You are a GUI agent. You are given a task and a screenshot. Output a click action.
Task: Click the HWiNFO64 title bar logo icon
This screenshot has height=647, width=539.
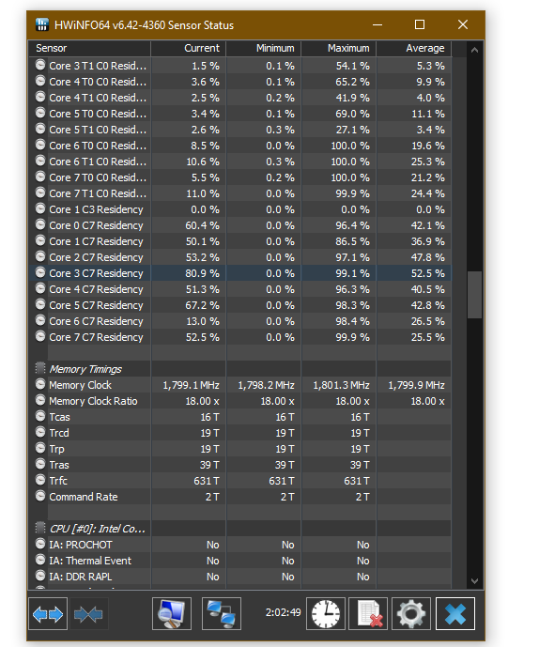point(41,24)
